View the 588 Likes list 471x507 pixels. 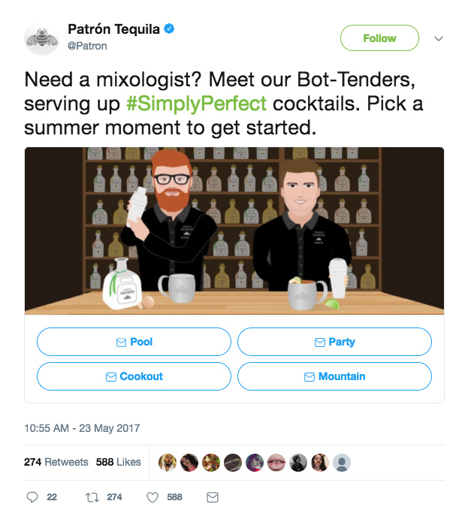(x=119, y=462)
